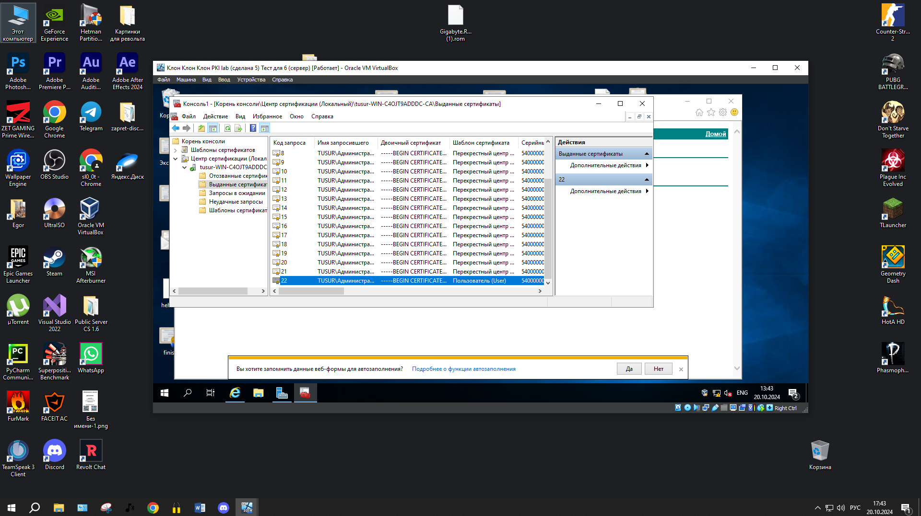Image resolution: width=921 pixels, height=516 pixels.
Task: Select Корень консоли in the tree
Action: tap(203, 141)
